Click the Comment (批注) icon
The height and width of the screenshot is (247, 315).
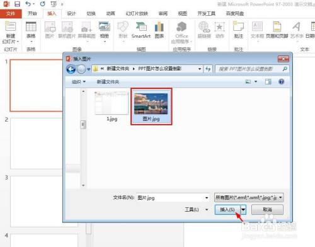tap(238, 26)
